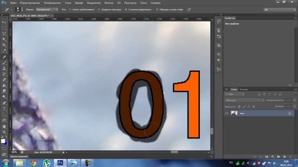Viewport: 298px width, 167px height.
Task: Open the Mode dropdown in options bar
Action: [x=47, y=9]
